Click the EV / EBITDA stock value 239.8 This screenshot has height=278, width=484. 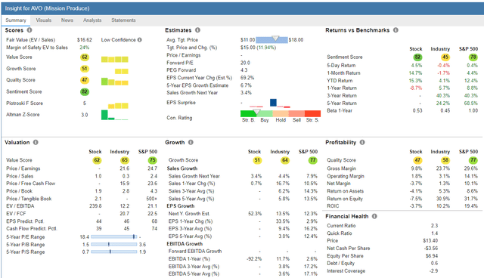(95, 206)
